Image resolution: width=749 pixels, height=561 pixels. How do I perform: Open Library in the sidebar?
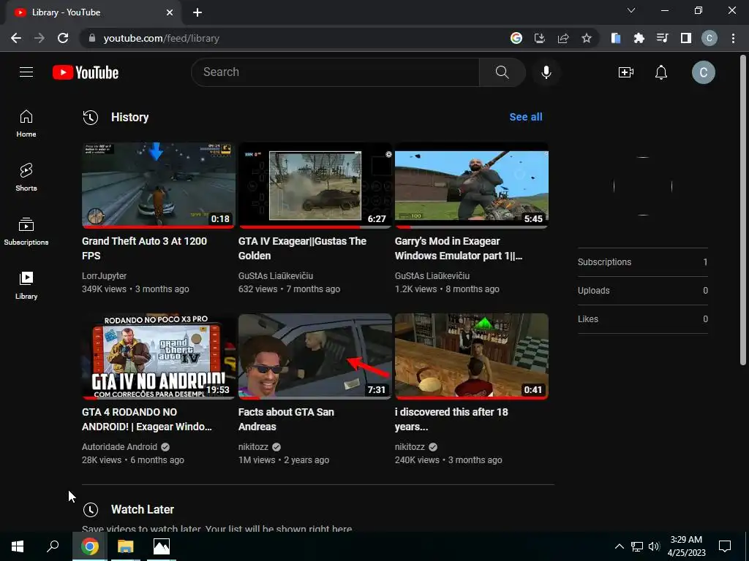point(26,286)
